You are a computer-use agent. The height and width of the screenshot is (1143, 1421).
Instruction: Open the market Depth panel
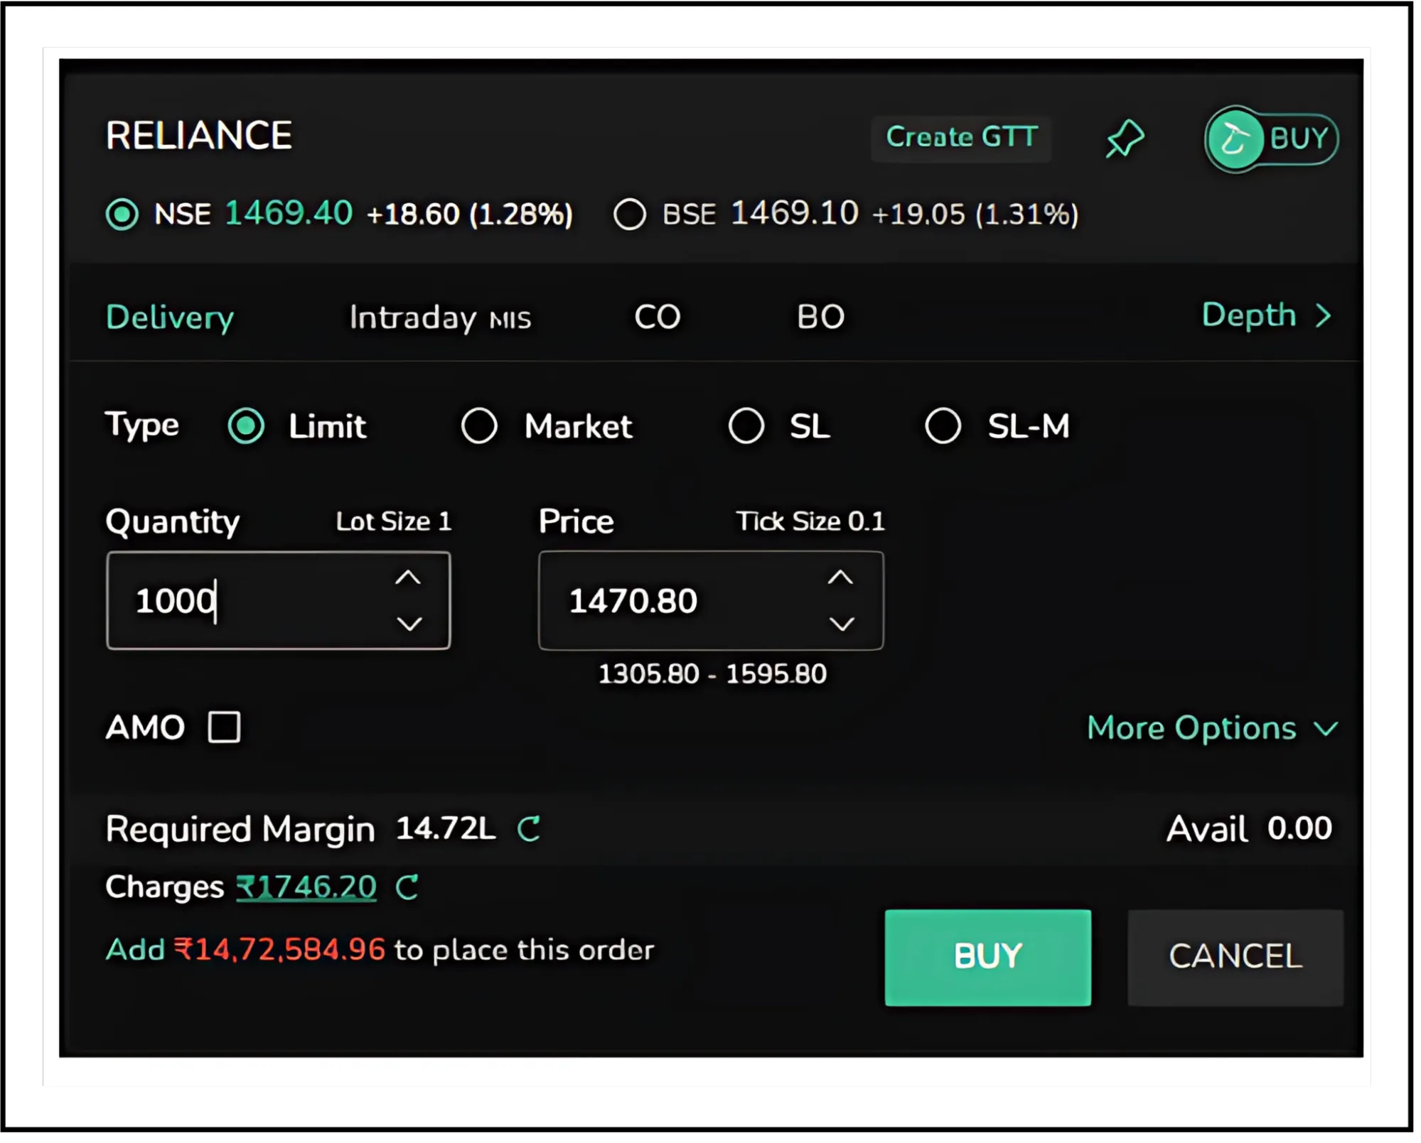click(1266, 315)
